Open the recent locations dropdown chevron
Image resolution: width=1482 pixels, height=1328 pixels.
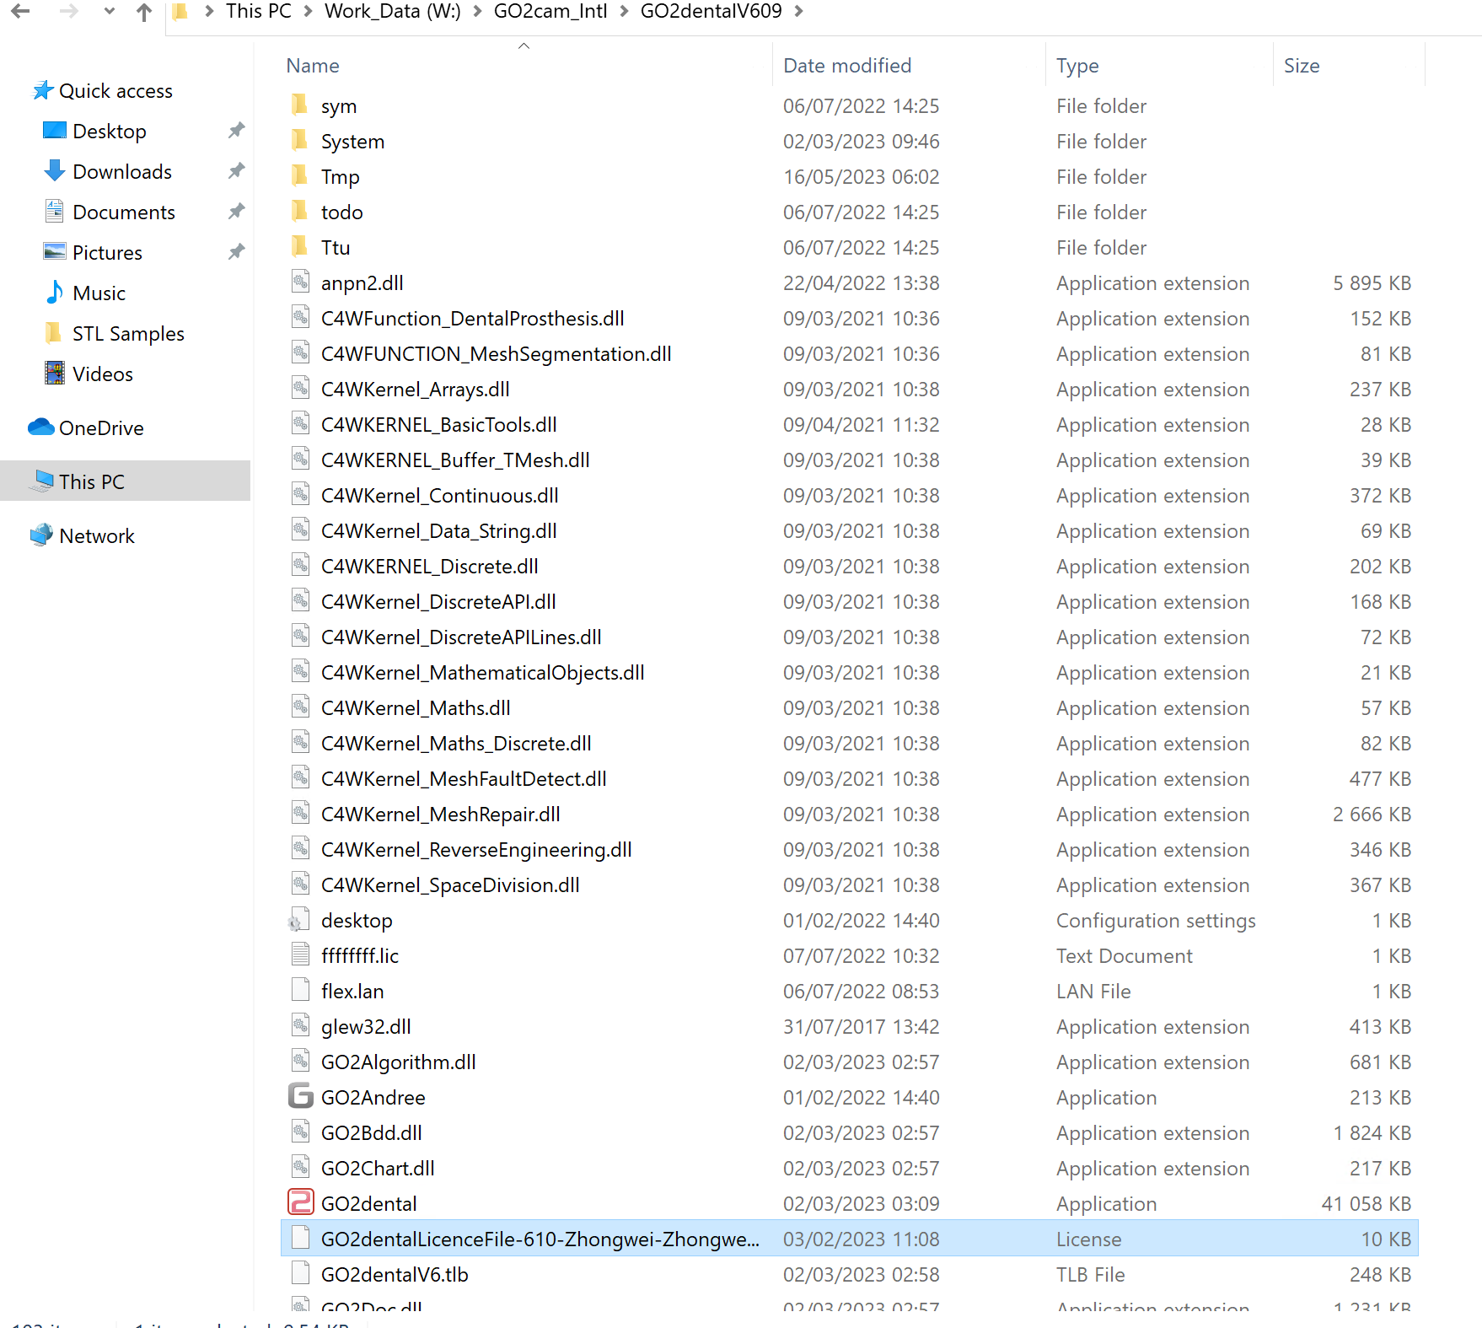coord(109,12)
